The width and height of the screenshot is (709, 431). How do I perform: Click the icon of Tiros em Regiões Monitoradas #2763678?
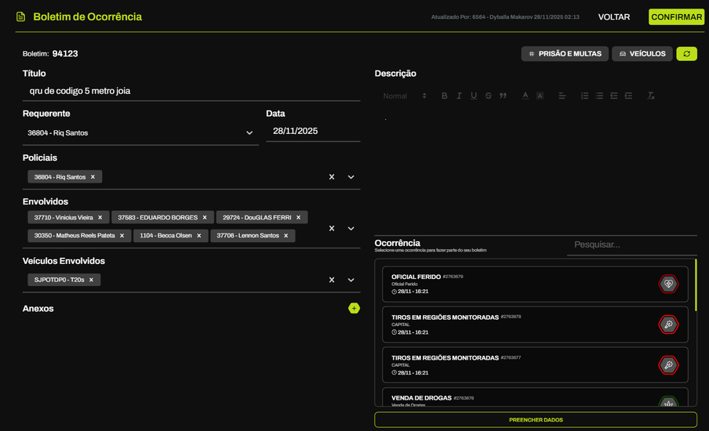click(x=668, y=324)
